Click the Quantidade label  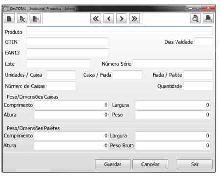pos(170,86)
